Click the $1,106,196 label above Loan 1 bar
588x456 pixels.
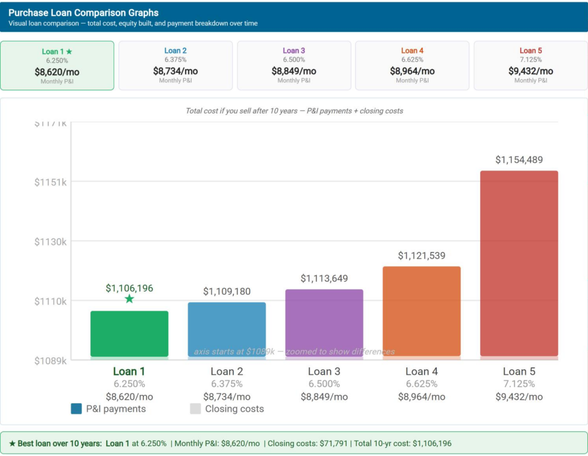(129, 288)
